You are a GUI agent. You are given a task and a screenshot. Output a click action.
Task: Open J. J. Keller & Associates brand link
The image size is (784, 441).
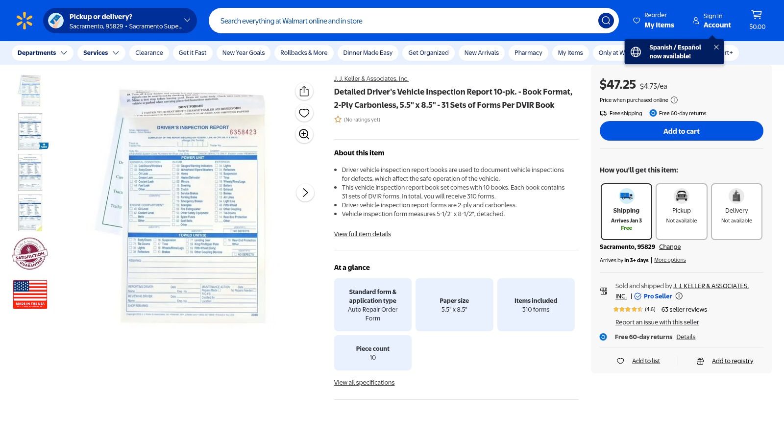(x=371, y=79)
